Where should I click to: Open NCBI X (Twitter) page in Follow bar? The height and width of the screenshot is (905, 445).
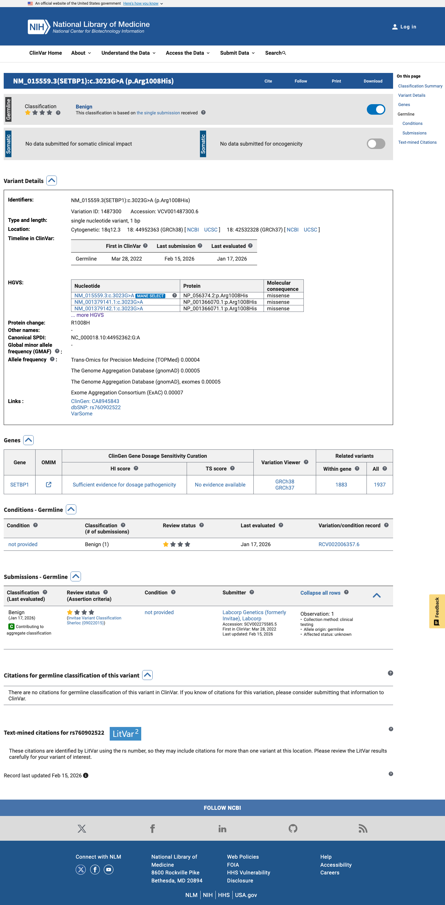coord(82,829)
